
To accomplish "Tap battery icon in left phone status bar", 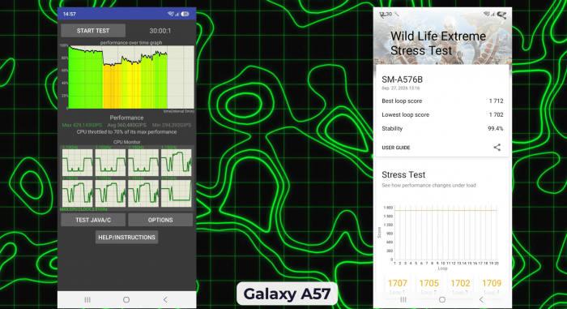I will coord(185,14).
